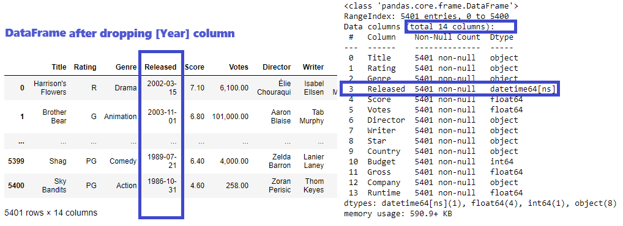This screenshot has height=226, width=623.
Task: Click the Released column header
Action: 160,67
